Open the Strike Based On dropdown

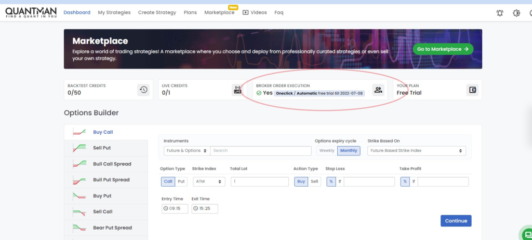point(417,151)
